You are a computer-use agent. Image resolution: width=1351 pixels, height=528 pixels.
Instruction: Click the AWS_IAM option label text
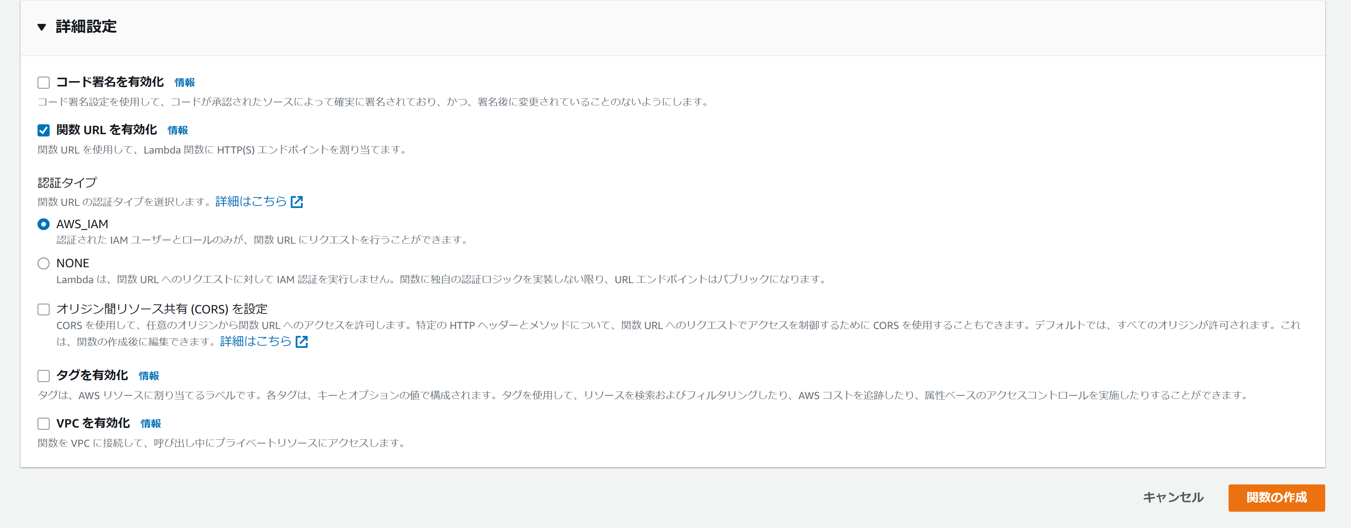click(x=82, y=224)
